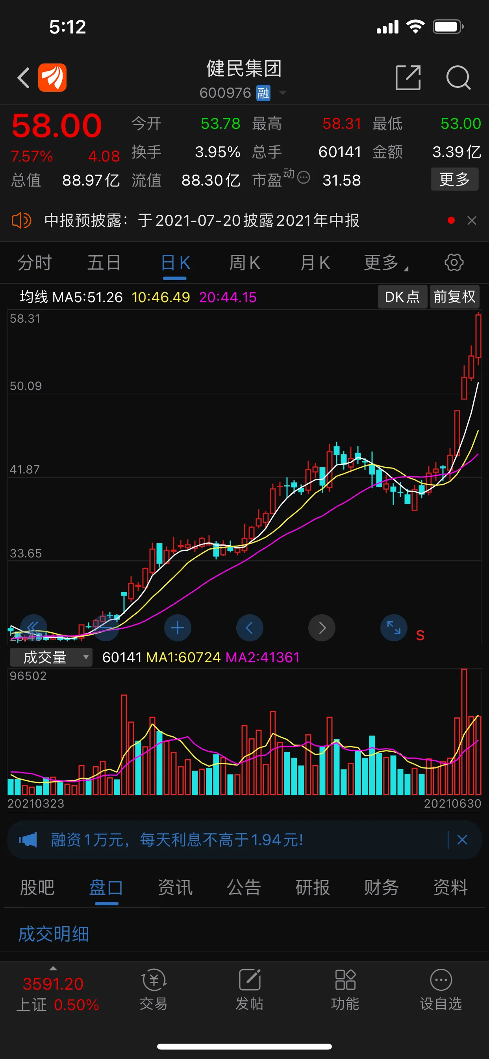Tap the 均线 MA5 value label
Image resolution: width=489 pixels, height=1059 pixels.
pyautogui.click(x=72, y=297)
